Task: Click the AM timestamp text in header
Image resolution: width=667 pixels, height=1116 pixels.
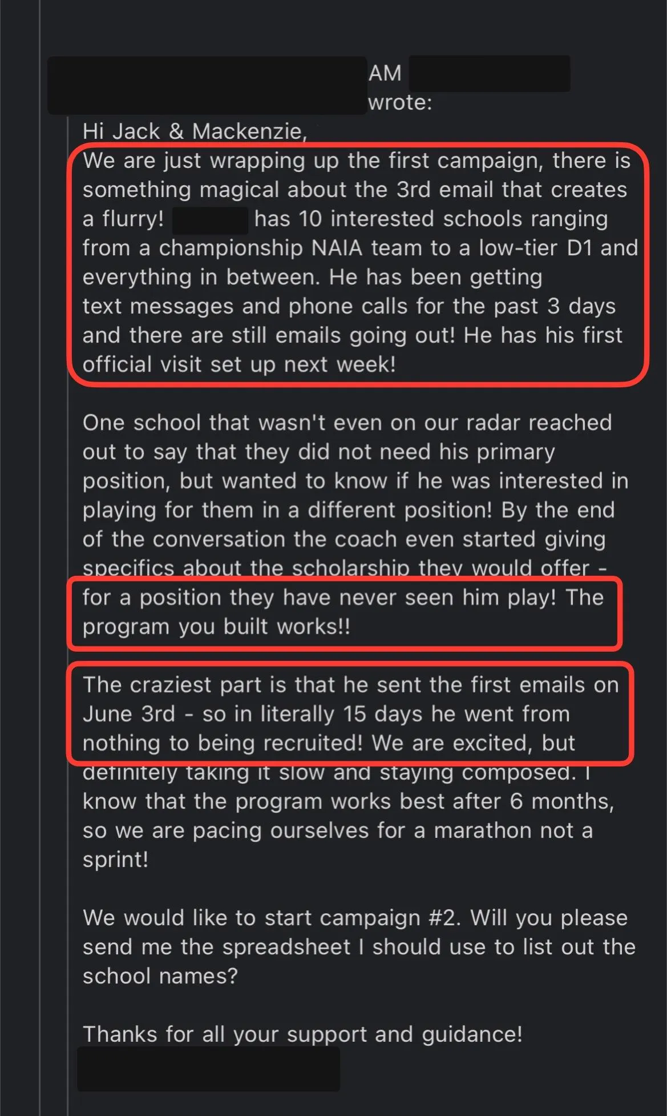Action: pyautogui.click(x=385, y=73)
